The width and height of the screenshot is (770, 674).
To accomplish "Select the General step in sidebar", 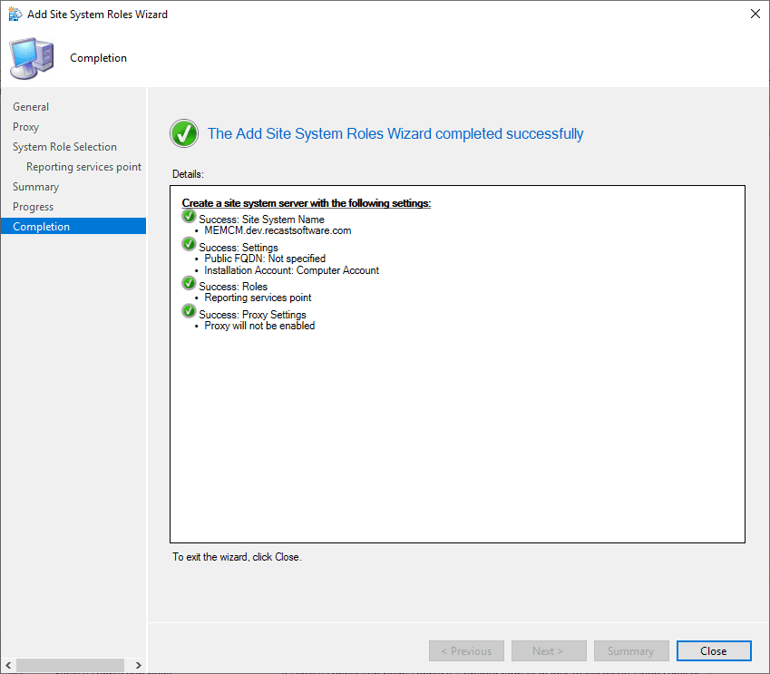I will 31,107.
